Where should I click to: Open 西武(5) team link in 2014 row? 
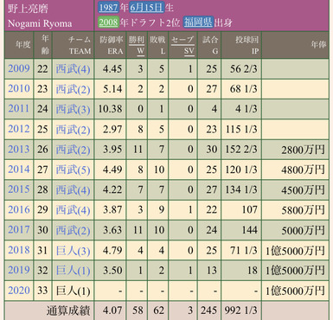click(x=73, y=170)
